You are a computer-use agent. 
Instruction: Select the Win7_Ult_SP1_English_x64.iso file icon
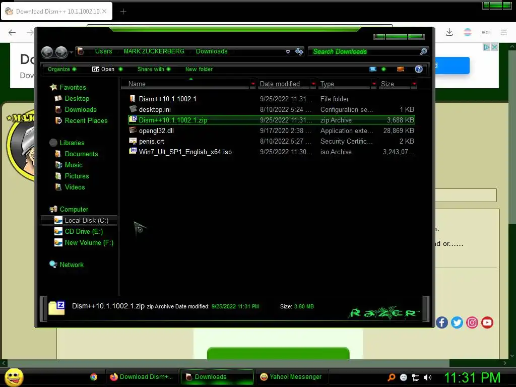coord(133,151)
